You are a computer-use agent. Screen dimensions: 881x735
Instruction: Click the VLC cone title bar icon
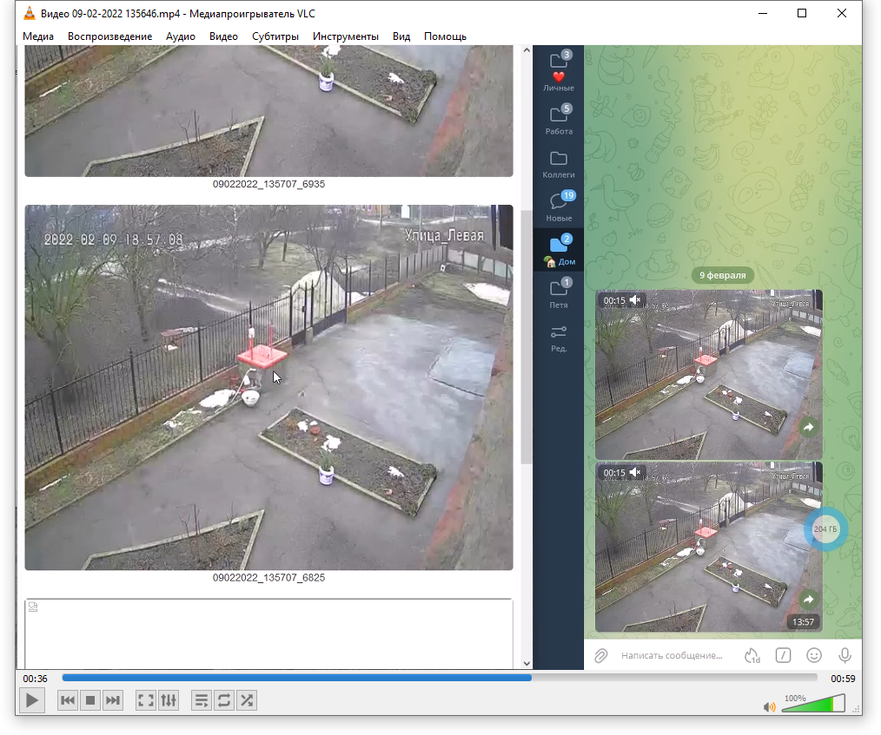point(30,14)
